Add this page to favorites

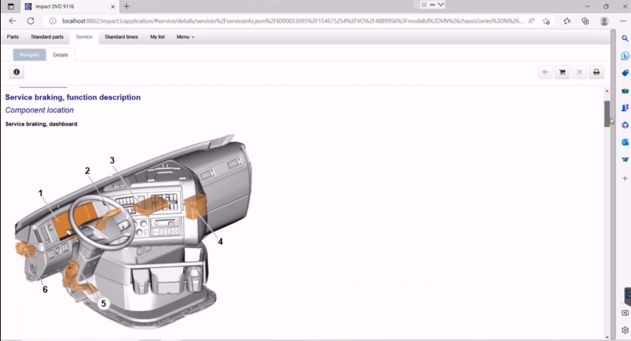546,21
